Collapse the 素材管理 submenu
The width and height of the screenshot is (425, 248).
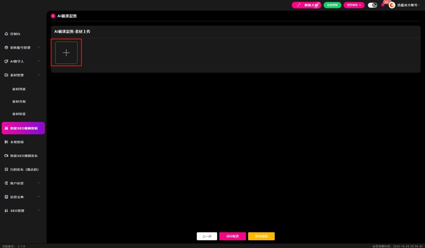click(x=39, y=75)
